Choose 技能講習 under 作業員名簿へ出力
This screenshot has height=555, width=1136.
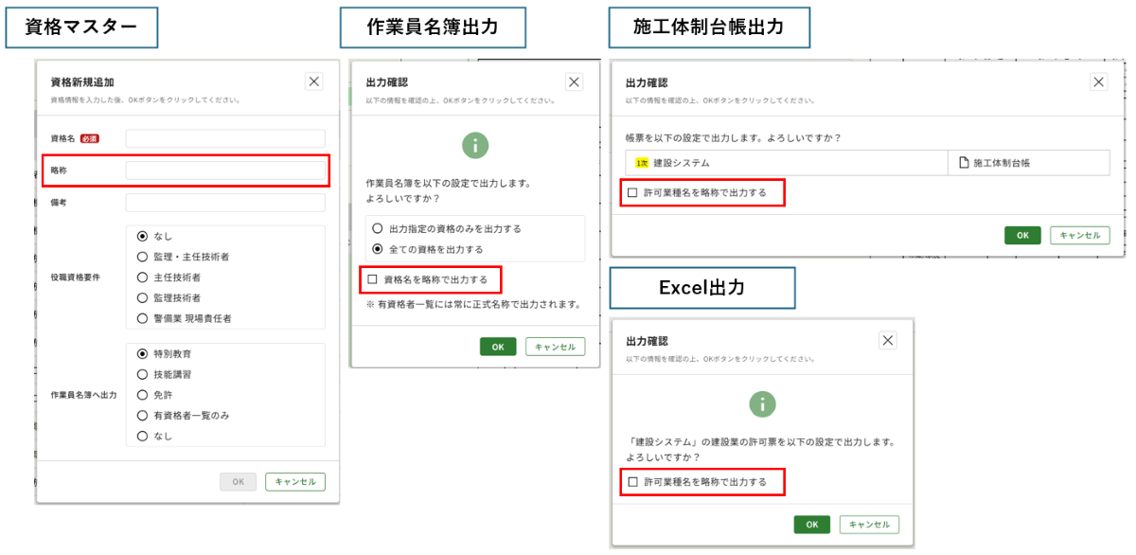click(142, 374)
